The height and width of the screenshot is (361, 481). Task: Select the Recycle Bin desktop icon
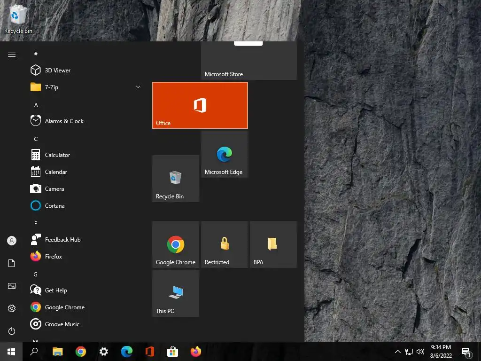[18, 18]
